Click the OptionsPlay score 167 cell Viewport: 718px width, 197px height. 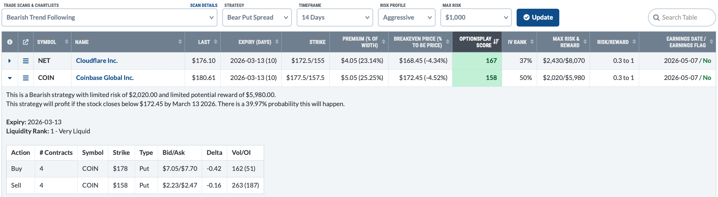point(477,61)
